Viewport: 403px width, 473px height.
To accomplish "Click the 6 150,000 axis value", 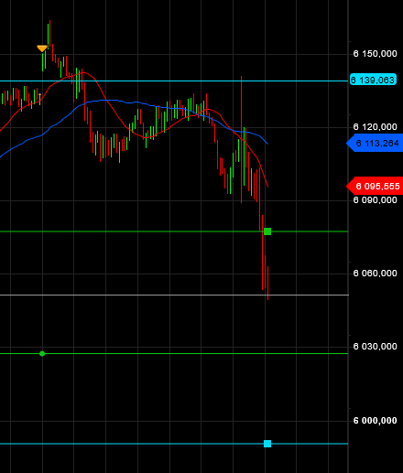I will (375, 54).
